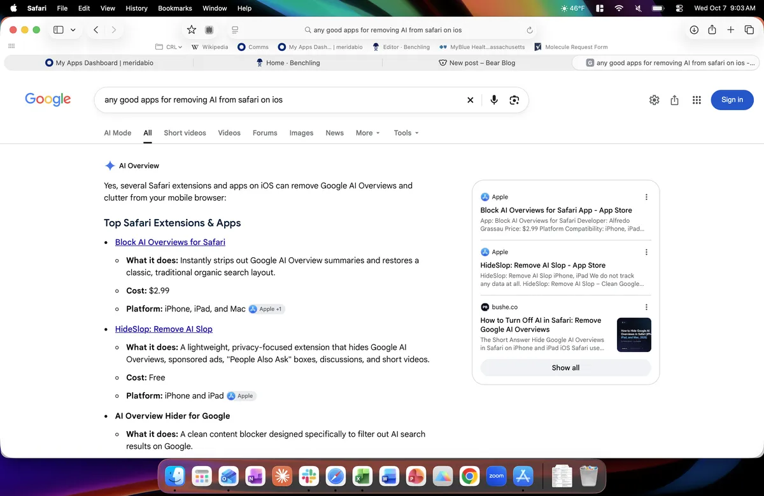
Task: Open the Wi-Fi status menu
Action: tap(618, 8)
